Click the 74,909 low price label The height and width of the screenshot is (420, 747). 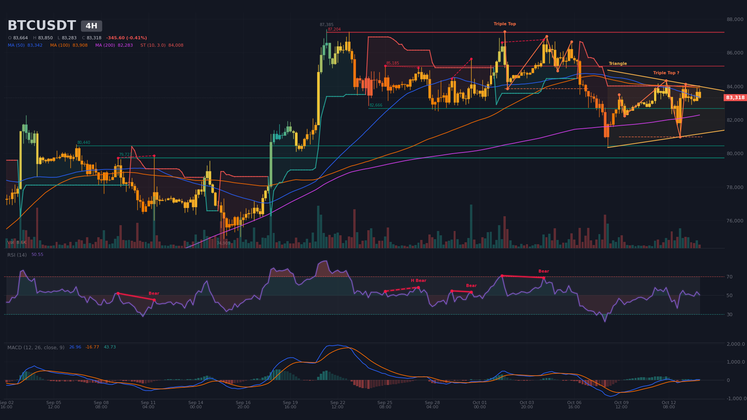coord(223,243)
